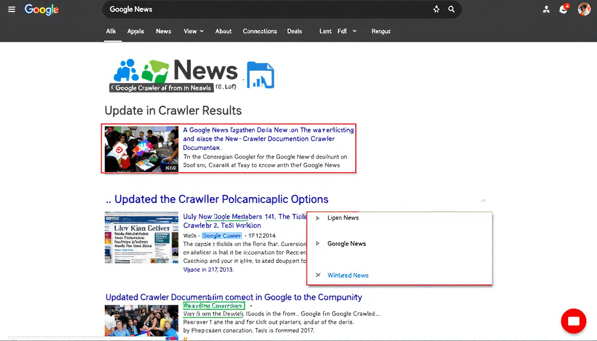Click the Google Crawler tooltip label under the News logo
Image resolution: width=597 pixels, height=341 pixels.
point(162,88)
